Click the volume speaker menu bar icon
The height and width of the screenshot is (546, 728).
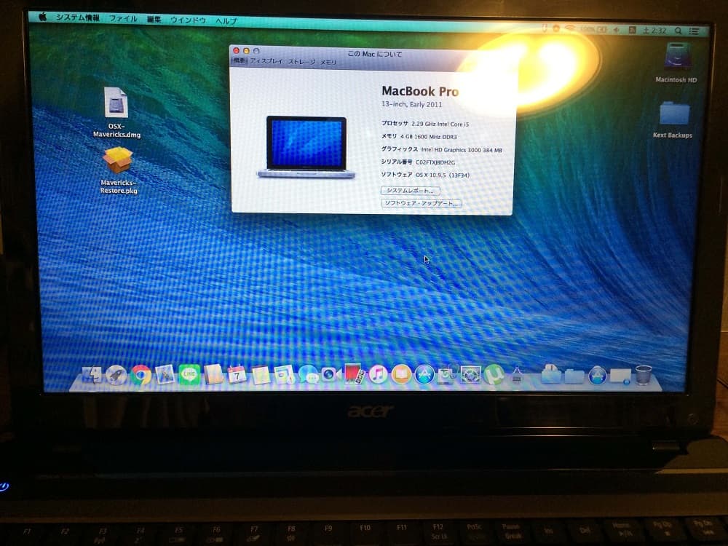pos(617,30)
